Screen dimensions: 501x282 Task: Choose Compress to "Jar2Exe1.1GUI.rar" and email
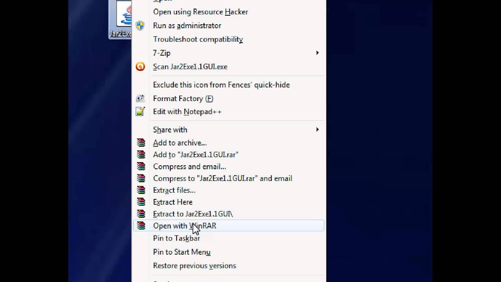[223, 178]
